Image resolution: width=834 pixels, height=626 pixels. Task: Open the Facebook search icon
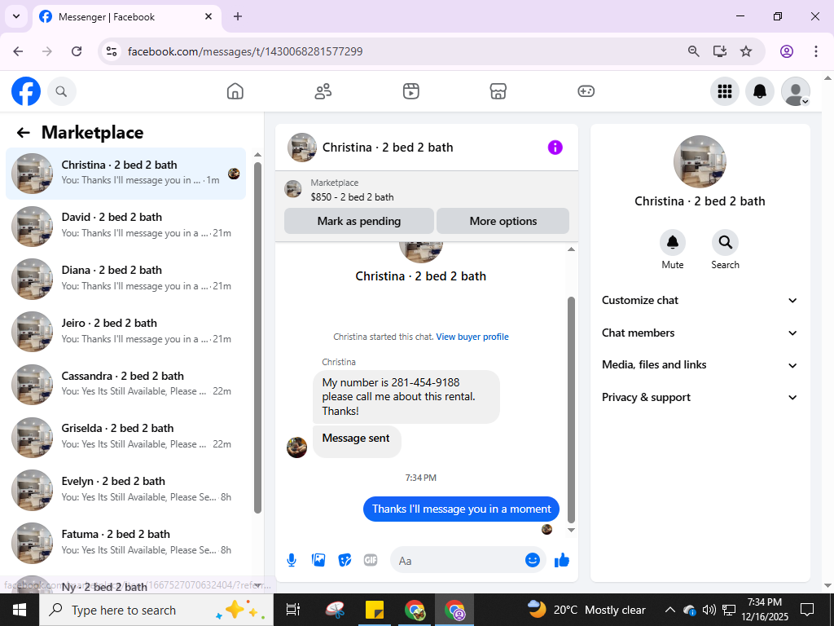[62, 91]
